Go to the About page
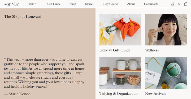 click(131, 4)
